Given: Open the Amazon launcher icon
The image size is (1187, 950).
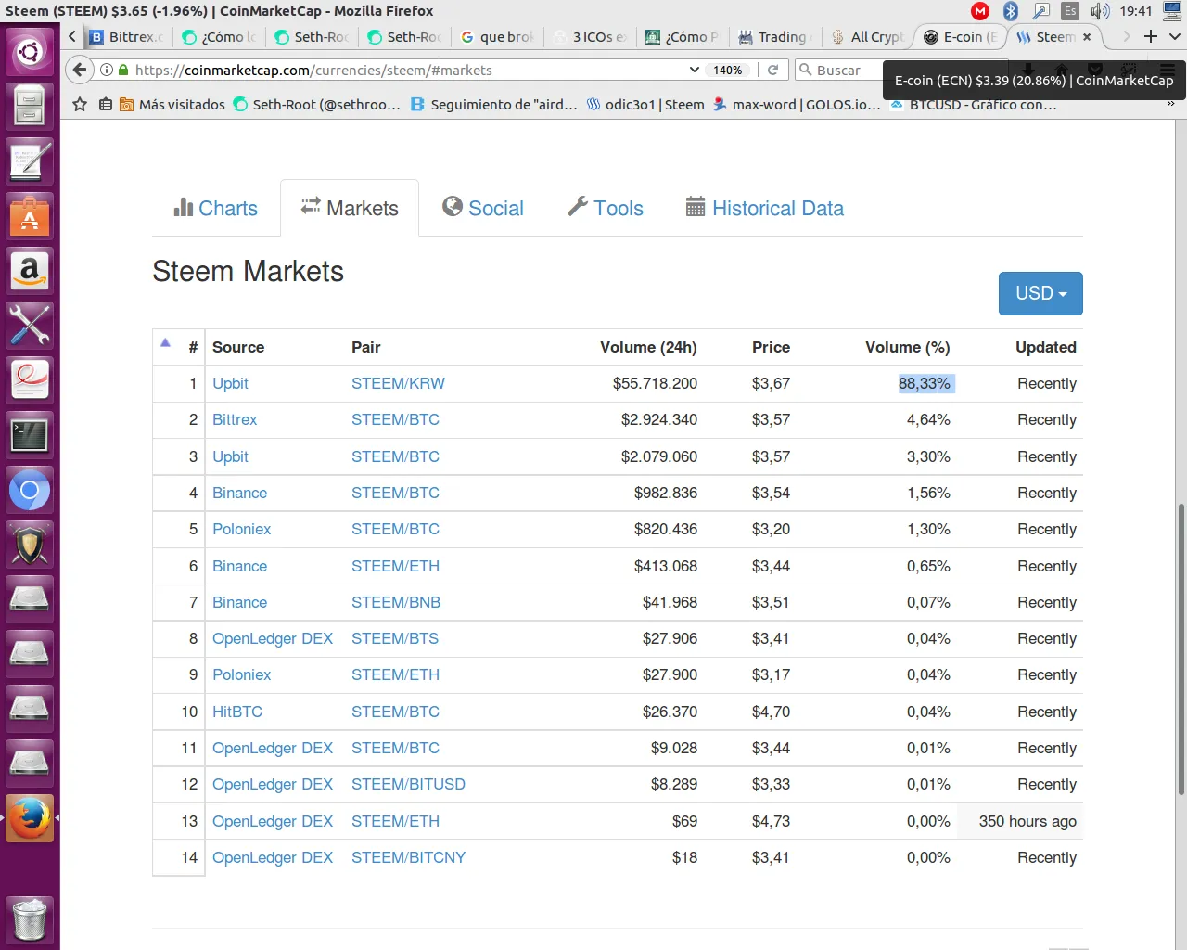Looking at the screenshot, I should (30, 270).
